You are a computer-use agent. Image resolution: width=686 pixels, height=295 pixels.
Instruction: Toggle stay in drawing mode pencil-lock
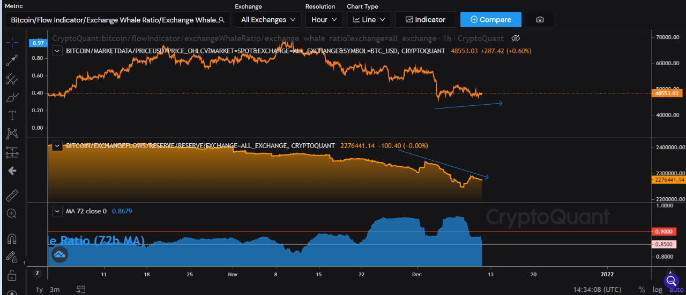click(x=12, y=257)
